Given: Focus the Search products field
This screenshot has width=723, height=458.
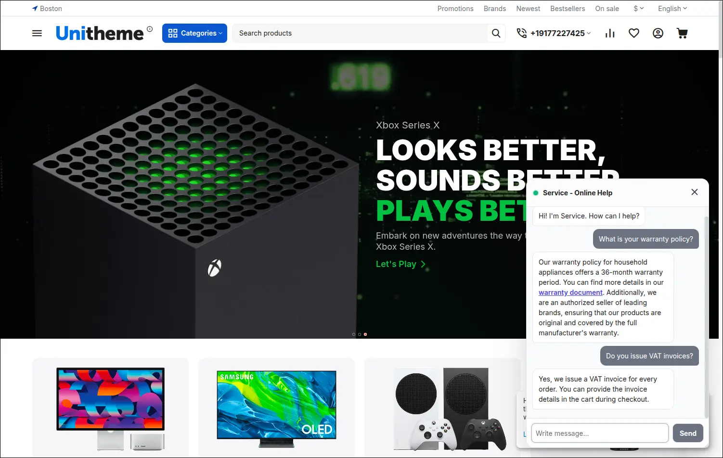Looking at the screenshot, I should 360,33.
